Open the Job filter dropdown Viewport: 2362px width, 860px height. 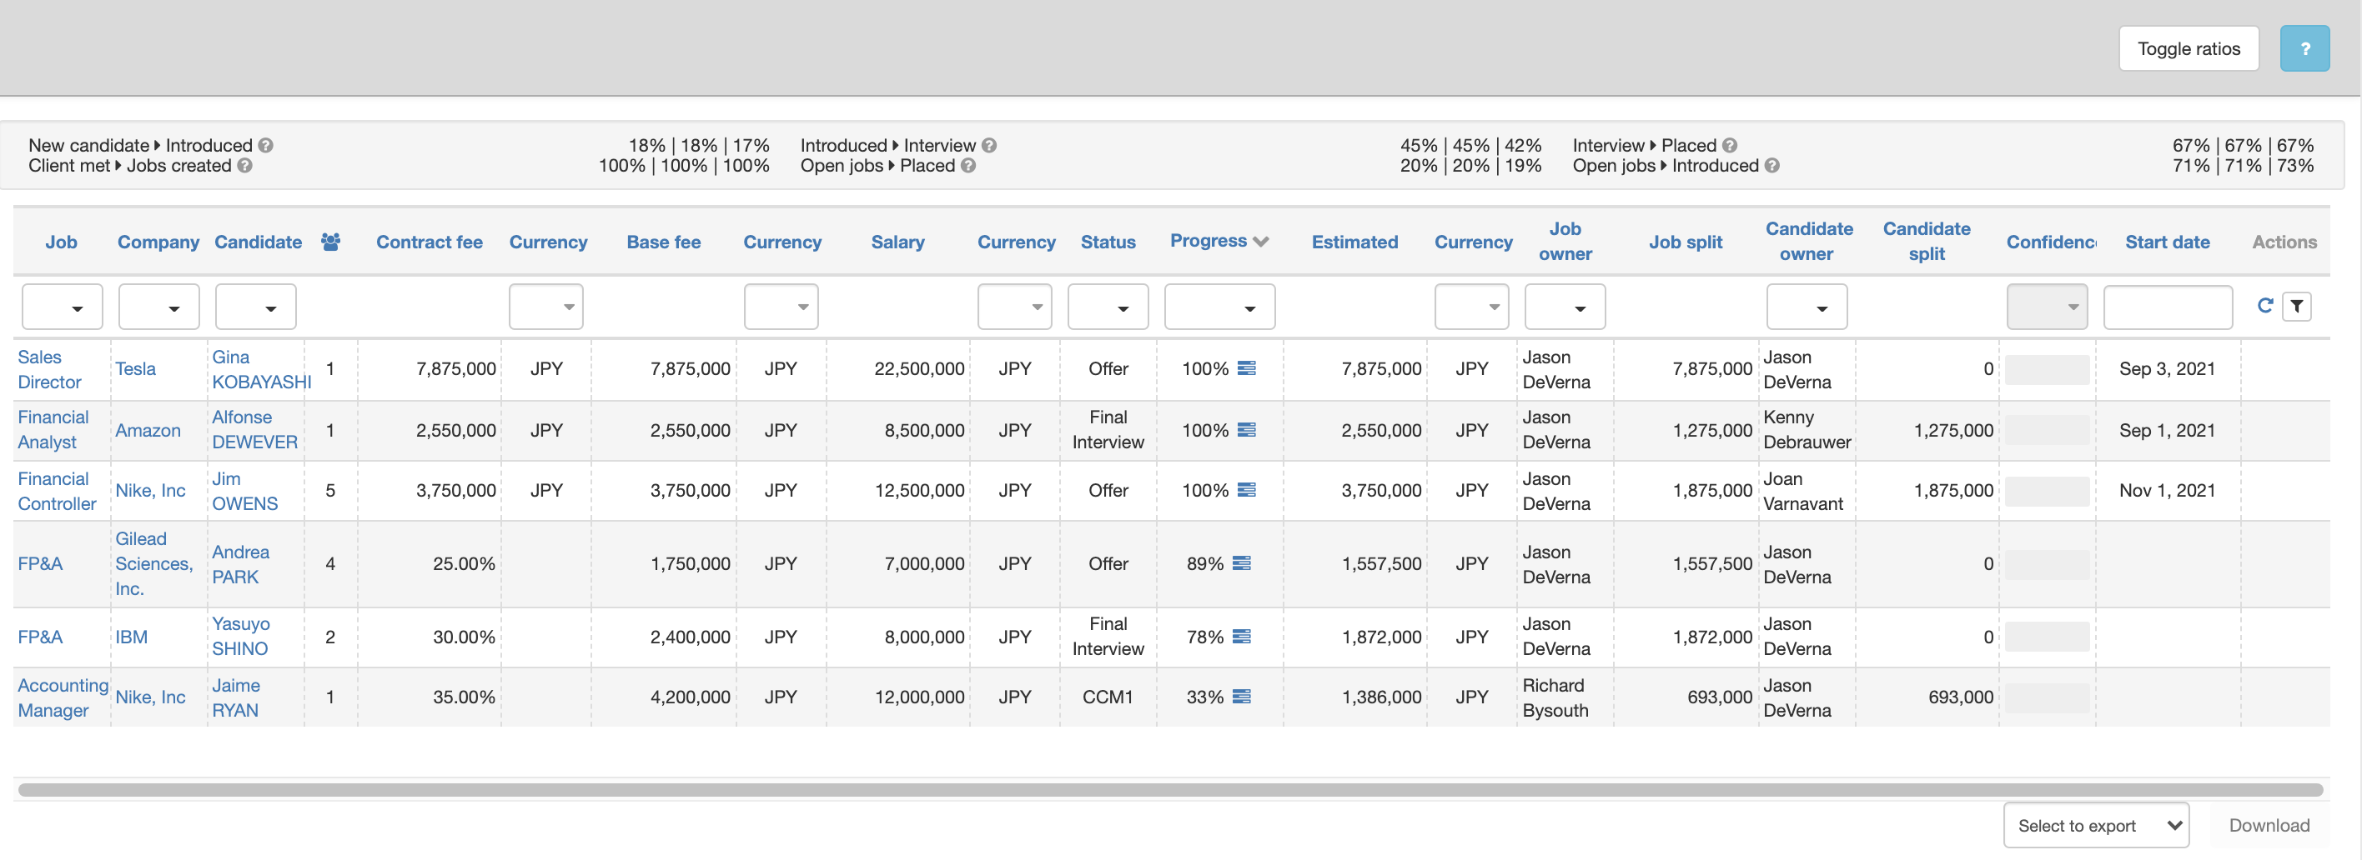click(63, 307)
